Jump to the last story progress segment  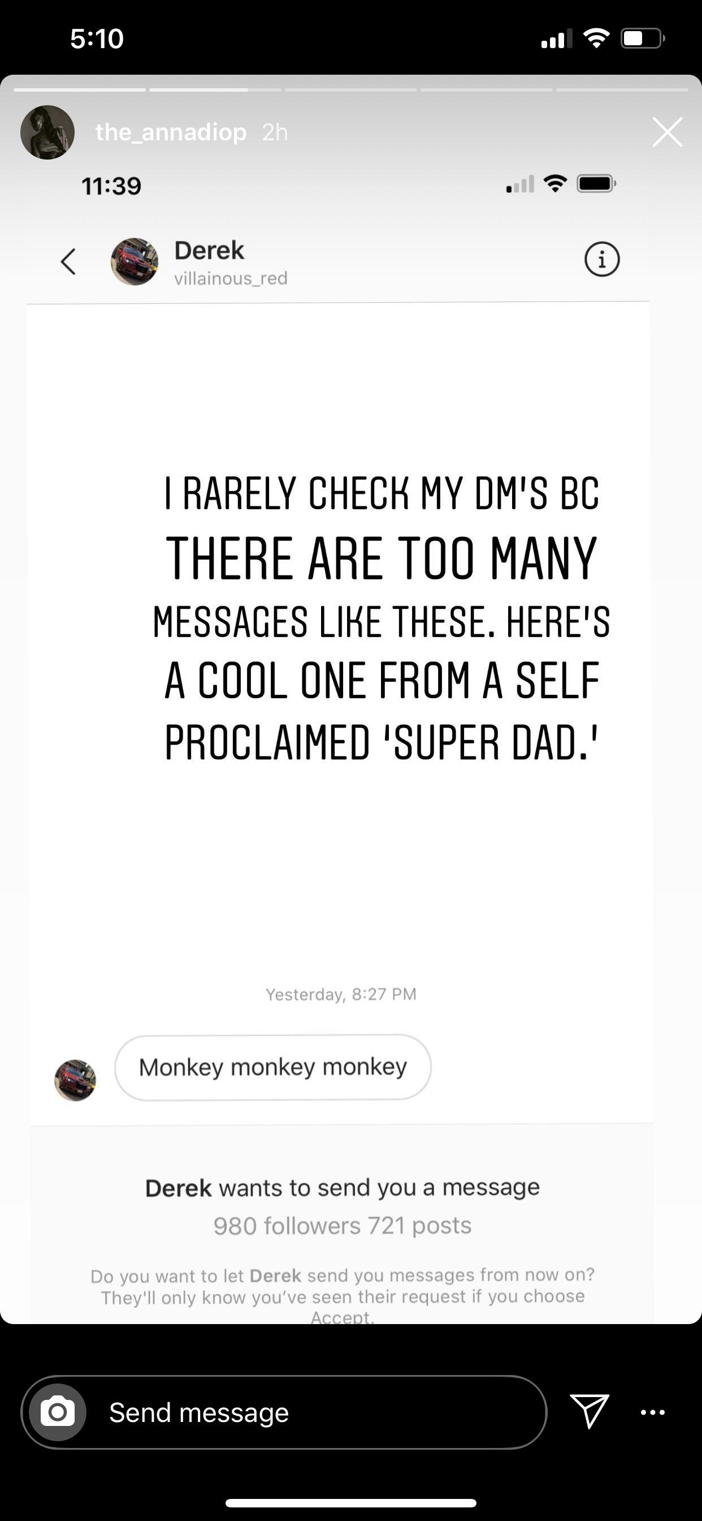pos(622,90)
